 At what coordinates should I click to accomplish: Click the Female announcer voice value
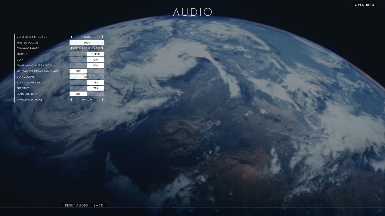coord(87,100)
